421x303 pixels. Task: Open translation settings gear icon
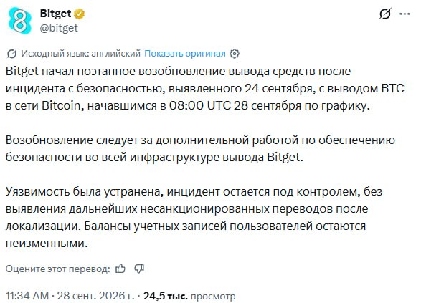click(235, 54)
